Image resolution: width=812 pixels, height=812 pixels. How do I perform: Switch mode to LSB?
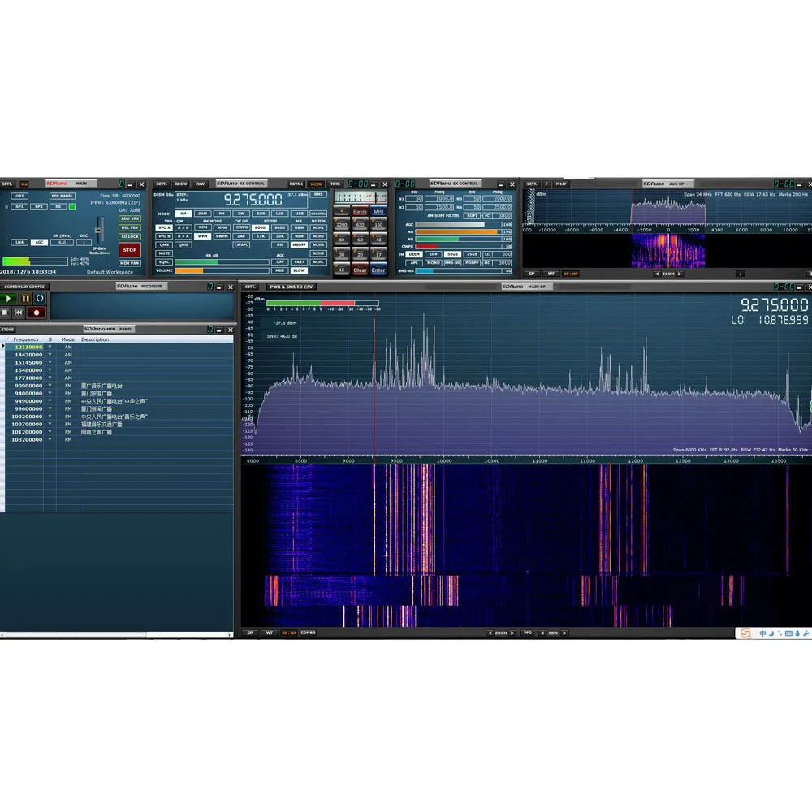pos(279,214)
